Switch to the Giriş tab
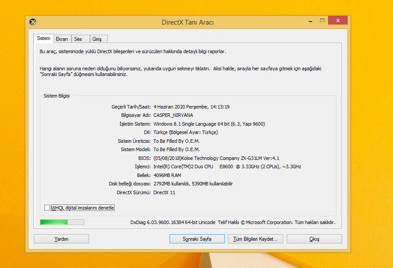 tap(98, 39)
